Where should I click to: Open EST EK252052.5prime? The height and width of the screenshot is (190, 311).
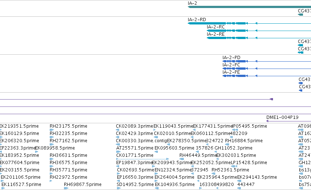(x=211, y=163)
